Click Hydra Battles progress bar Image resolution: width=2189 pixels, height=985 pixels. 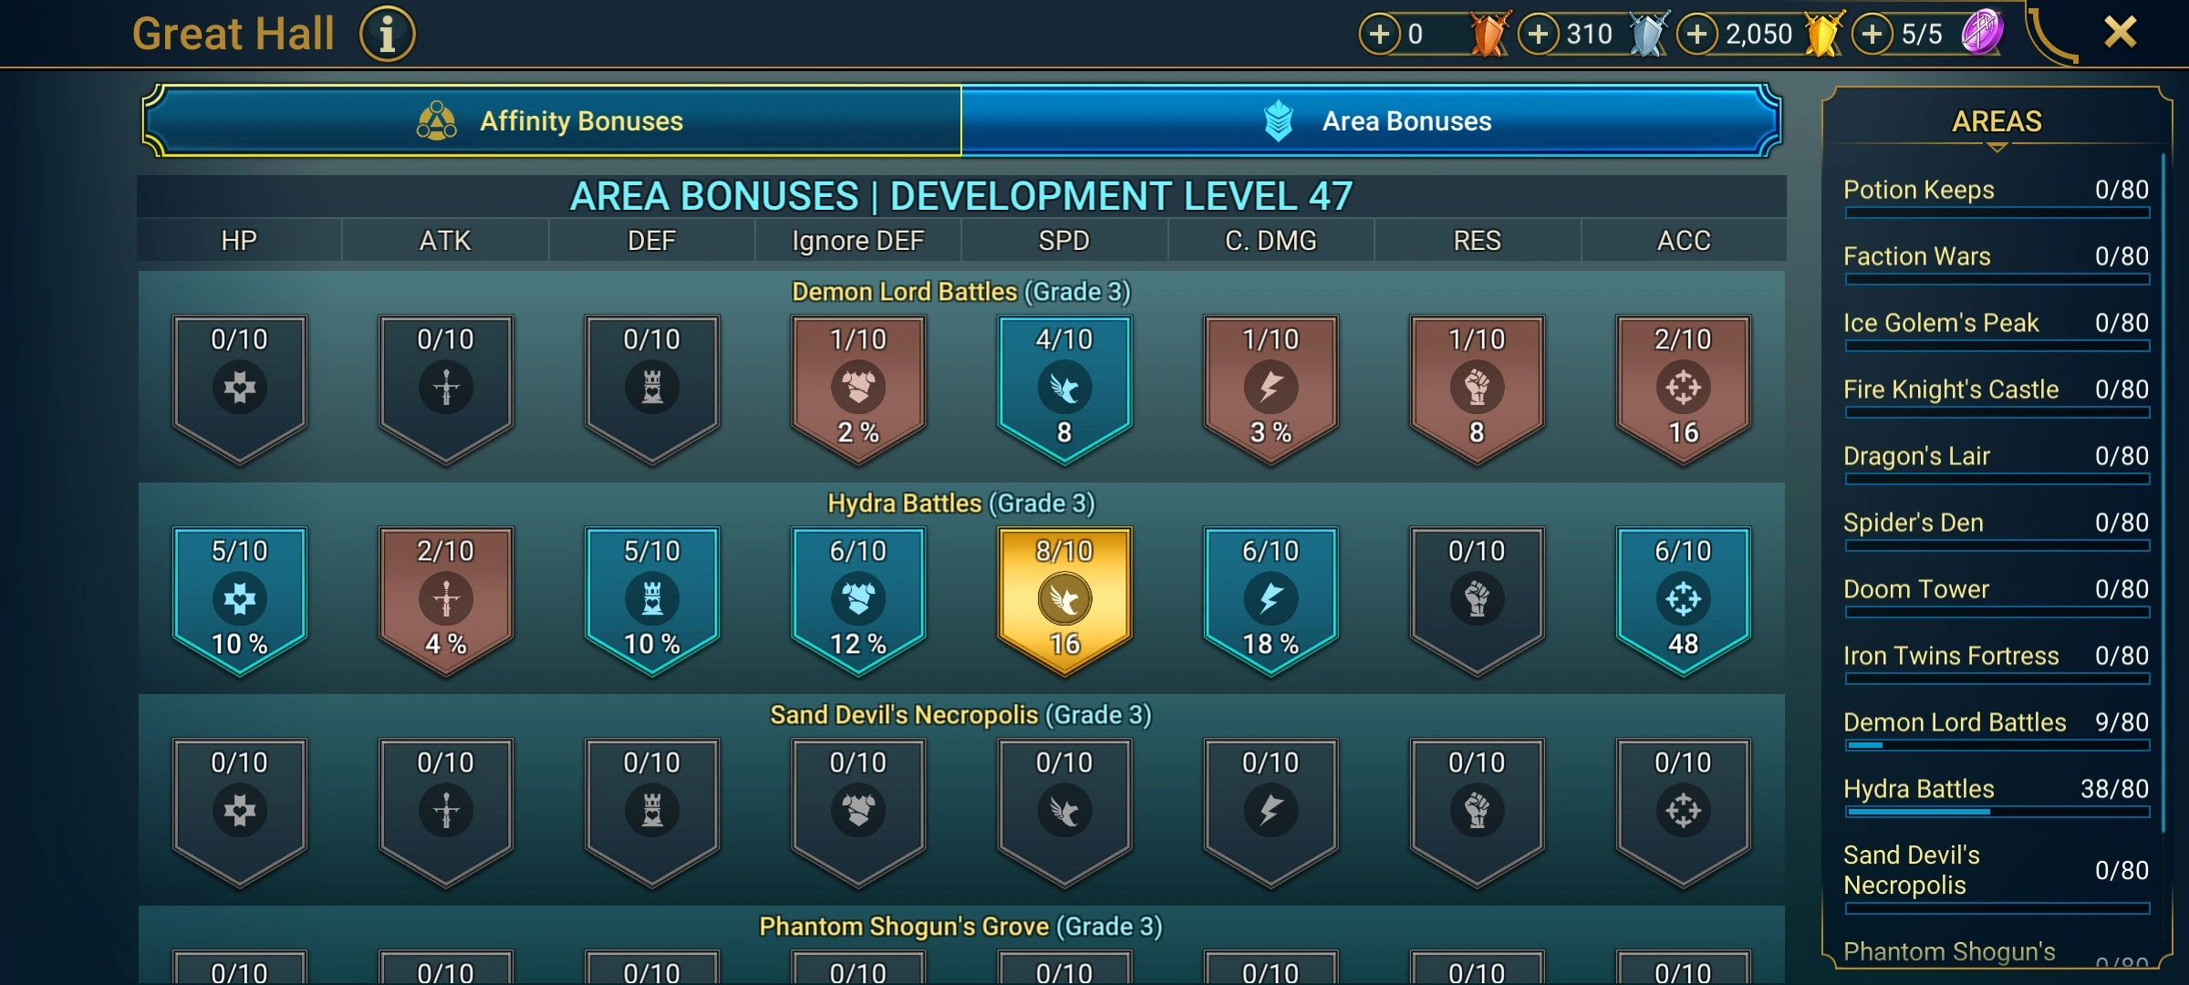click(1997, 812)
